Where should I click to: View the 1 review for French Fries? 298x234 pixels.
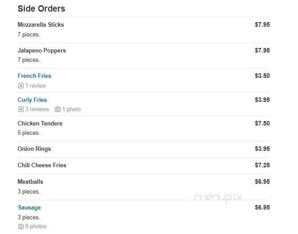coord(36,85)
